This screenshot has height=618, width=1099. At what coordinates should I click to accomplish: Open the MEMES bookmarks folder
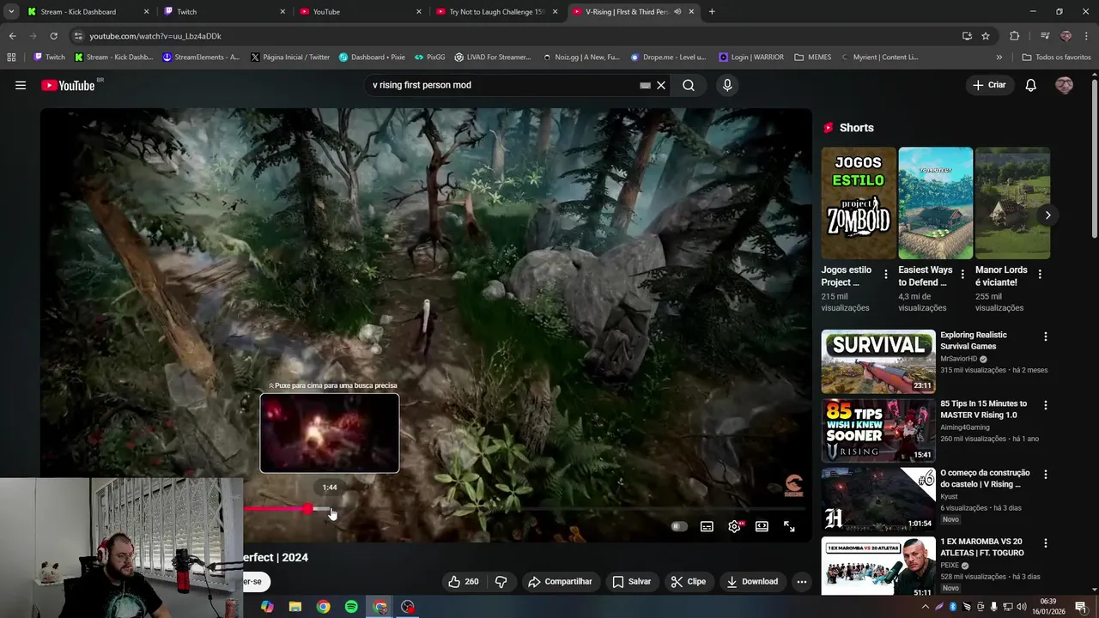[813, 58]
